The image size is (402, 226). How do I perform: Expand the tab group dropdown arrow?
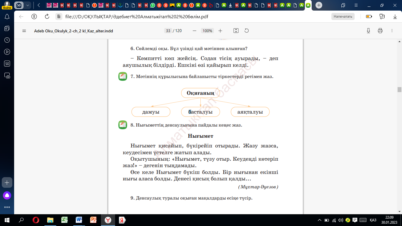(x=28, y=5)
